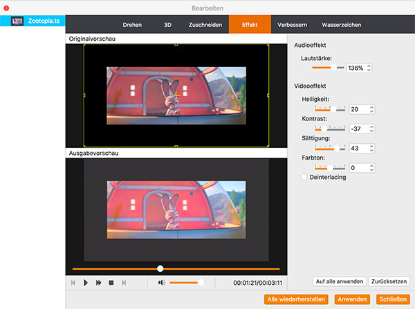This screenshot has height=309, width=415.
Task: Open the Verbessern tab
Action: point(292,25)
